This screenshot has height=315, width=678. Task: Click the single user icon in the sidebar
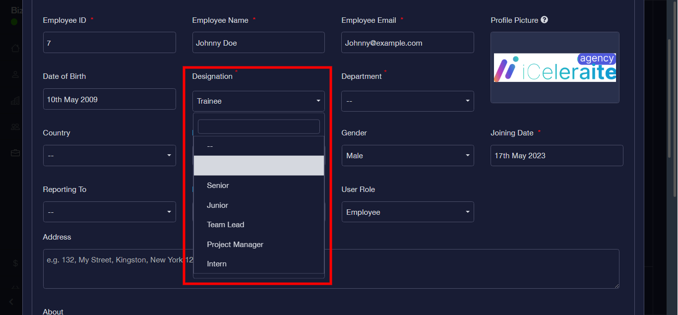(15, 74)
